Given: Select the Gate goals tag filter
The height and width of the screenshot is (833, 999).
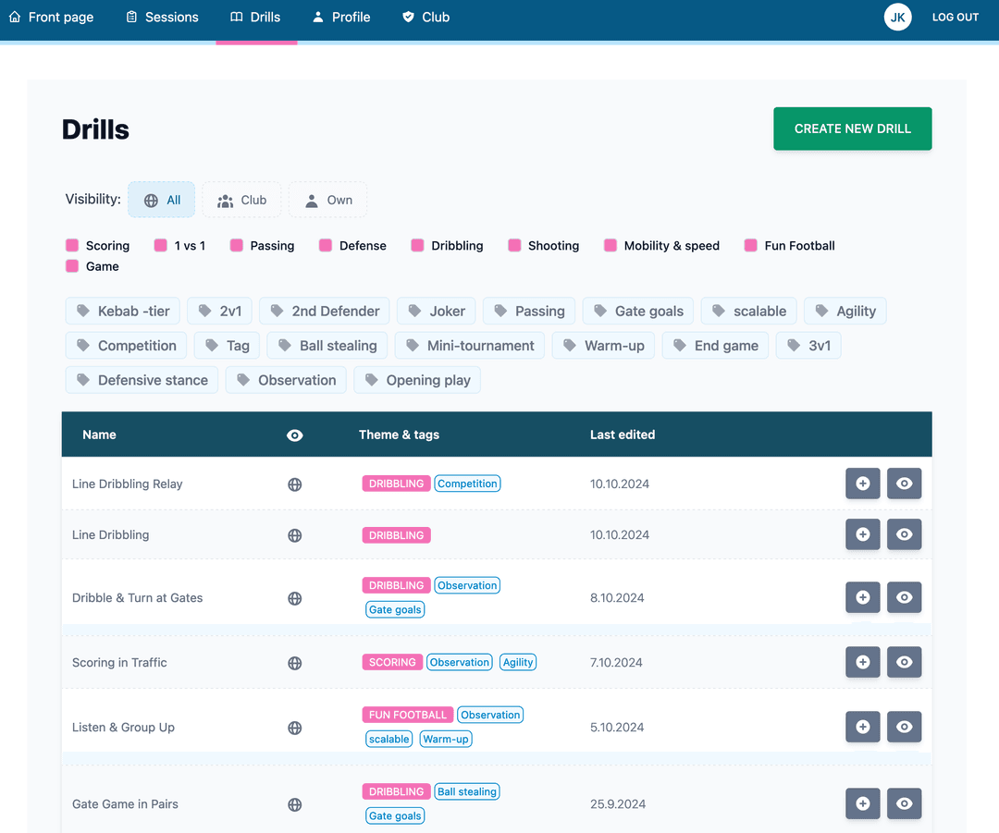Looking at the screenshot, I should coord(637,311).
